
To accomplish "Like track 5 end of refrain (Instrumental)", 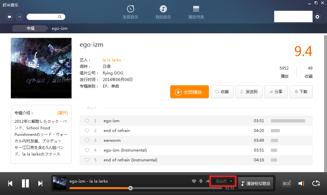I will [x=87, y=160].
